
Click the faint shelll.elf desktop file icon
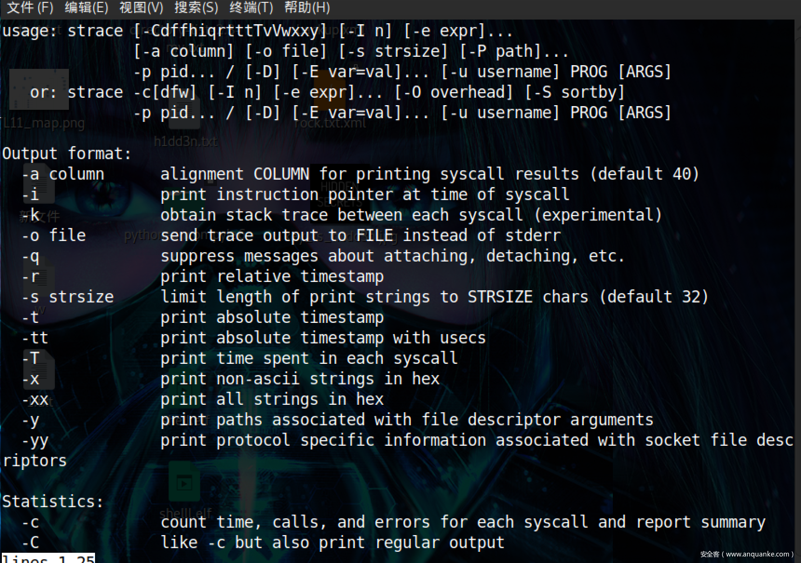[184, 484]
